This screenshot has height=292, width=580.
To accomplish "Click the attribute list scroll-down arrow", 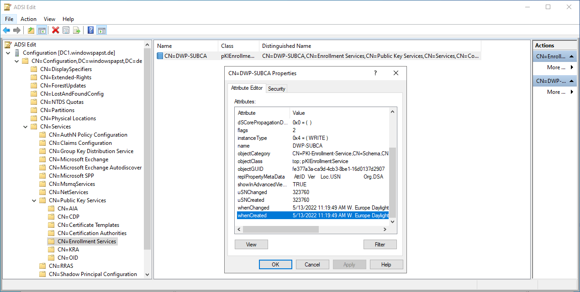I will click(x=392, y=221).
